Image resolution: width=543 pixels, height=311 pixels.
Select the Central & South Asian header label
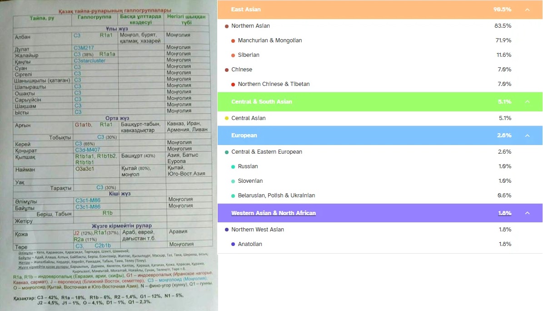[261, 101]
